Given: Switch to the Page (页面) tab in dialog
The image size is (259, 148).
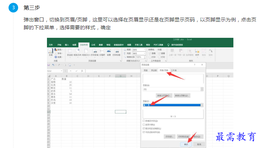Looking at the screenshot, I should point(146,71).
